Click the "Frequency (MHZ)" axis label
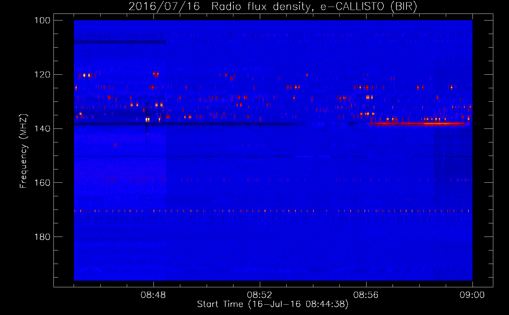 [24, 151]
